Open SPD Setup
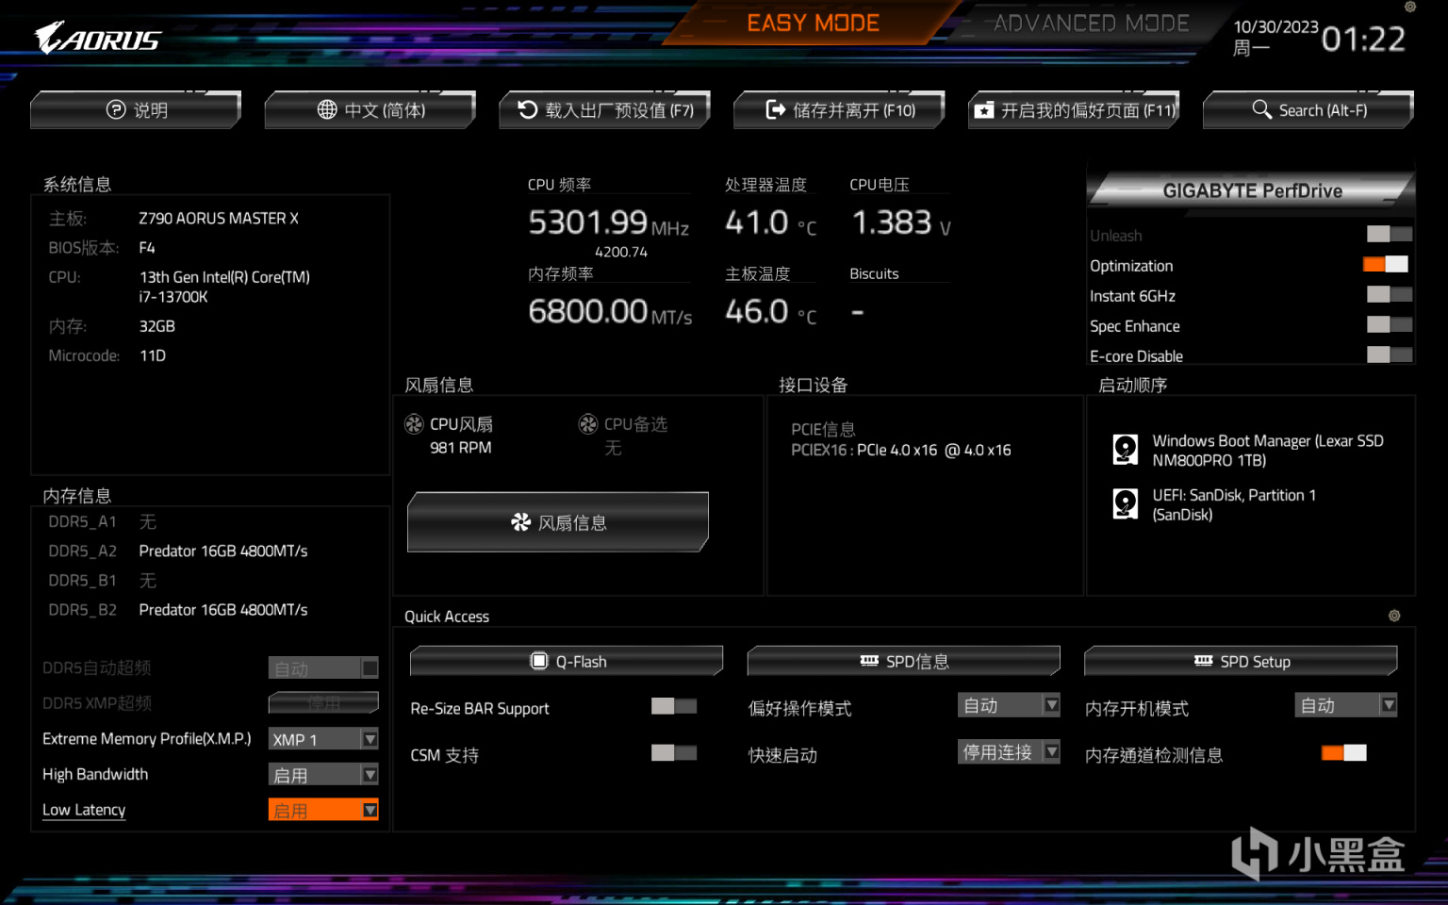1448x905 pixels. pos(1241,661)
